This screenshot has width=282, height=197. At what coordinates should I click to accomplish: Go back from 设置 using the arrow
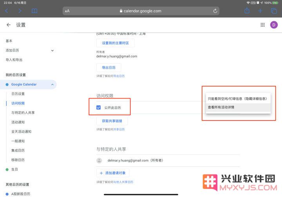(x=9, y=25)
